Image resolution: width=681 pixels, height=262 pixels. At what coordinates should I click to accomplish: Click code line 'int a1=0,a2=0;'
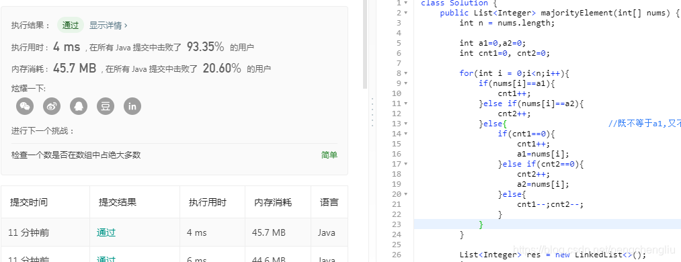pyautogui.click(x=493, y=43)
